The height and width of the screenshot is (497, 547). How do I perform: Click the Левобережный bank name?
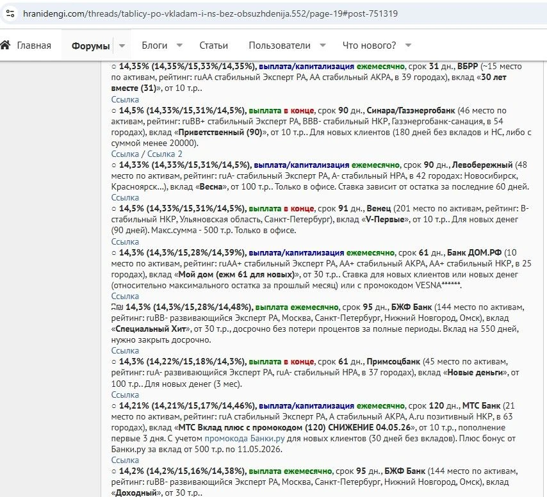pyautogui.click(x=482, y=165)
